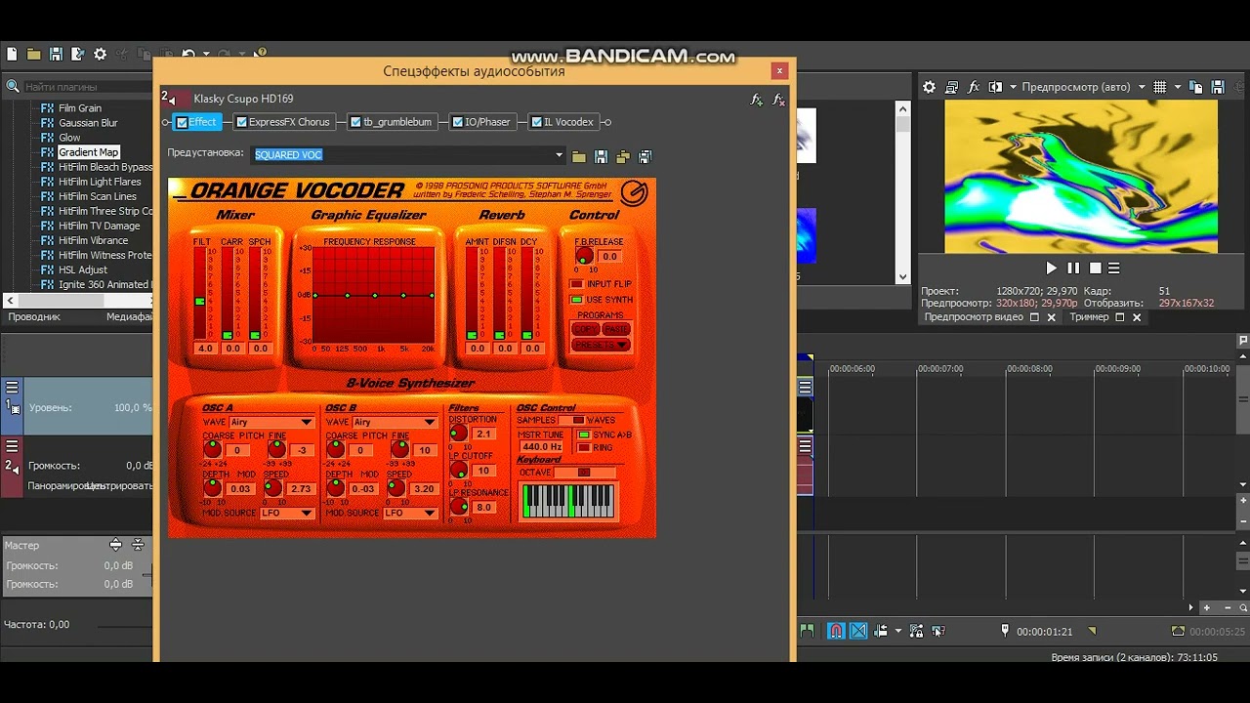
Task: Play the preview video
Action: tap(1052, 268)
